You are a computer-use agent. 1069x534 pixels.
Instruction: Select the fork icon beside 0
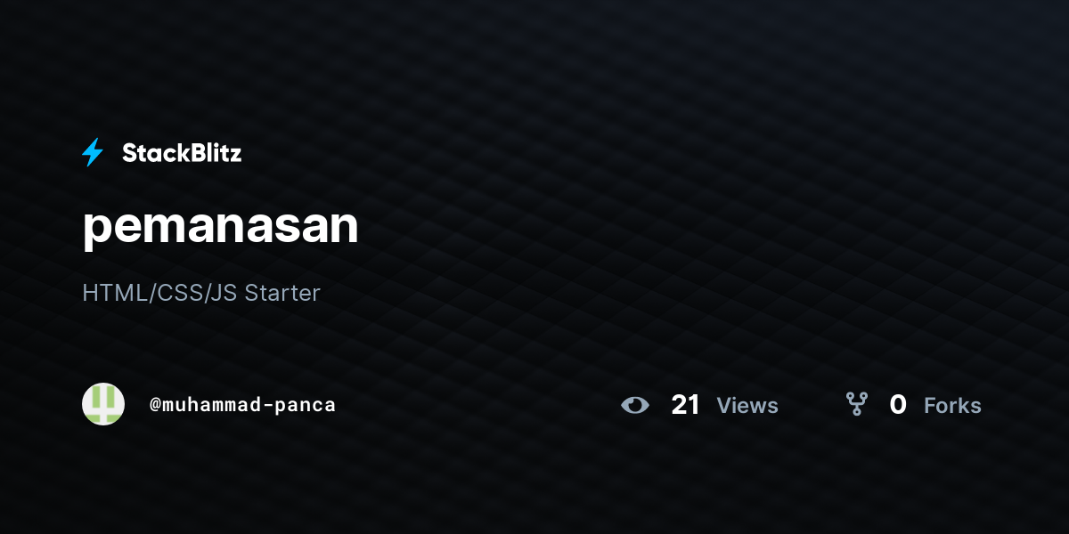pyautogui.click(x=857, y=405)
